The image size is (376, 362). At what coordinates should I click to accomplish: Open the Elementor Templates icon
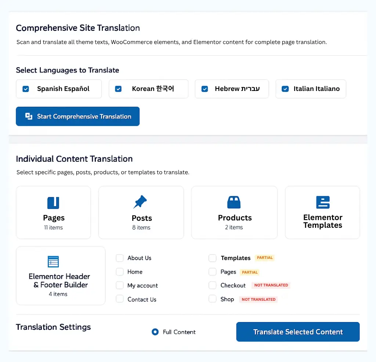pyautogui.click(x=322, y=202)
